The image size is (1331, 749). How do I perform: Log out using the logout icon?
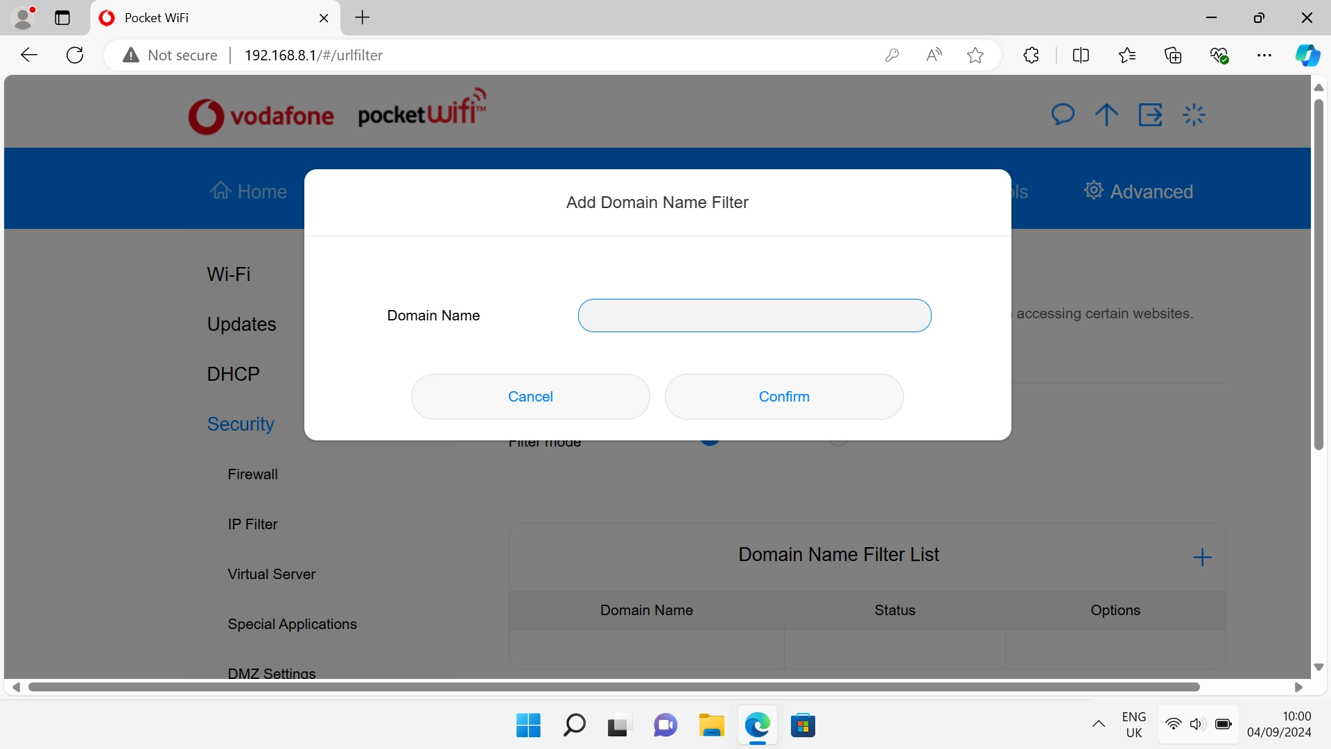point(1150,114)
